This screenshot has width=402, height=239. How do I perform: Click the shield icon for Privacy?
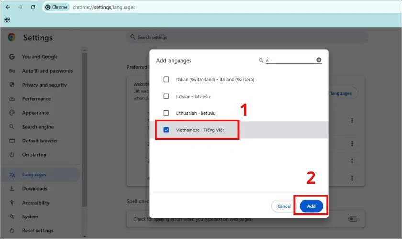pos(12,85)
